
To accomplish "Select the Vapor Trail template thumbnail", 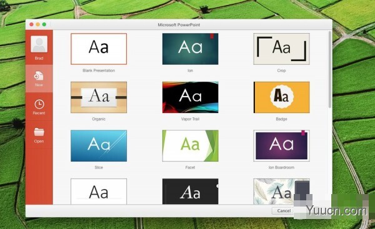I will click(190, 97).
